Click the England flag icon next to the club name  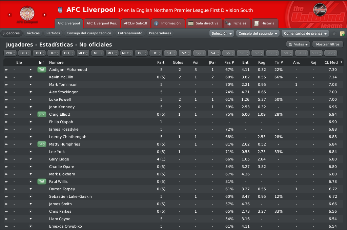pos(61,10)
